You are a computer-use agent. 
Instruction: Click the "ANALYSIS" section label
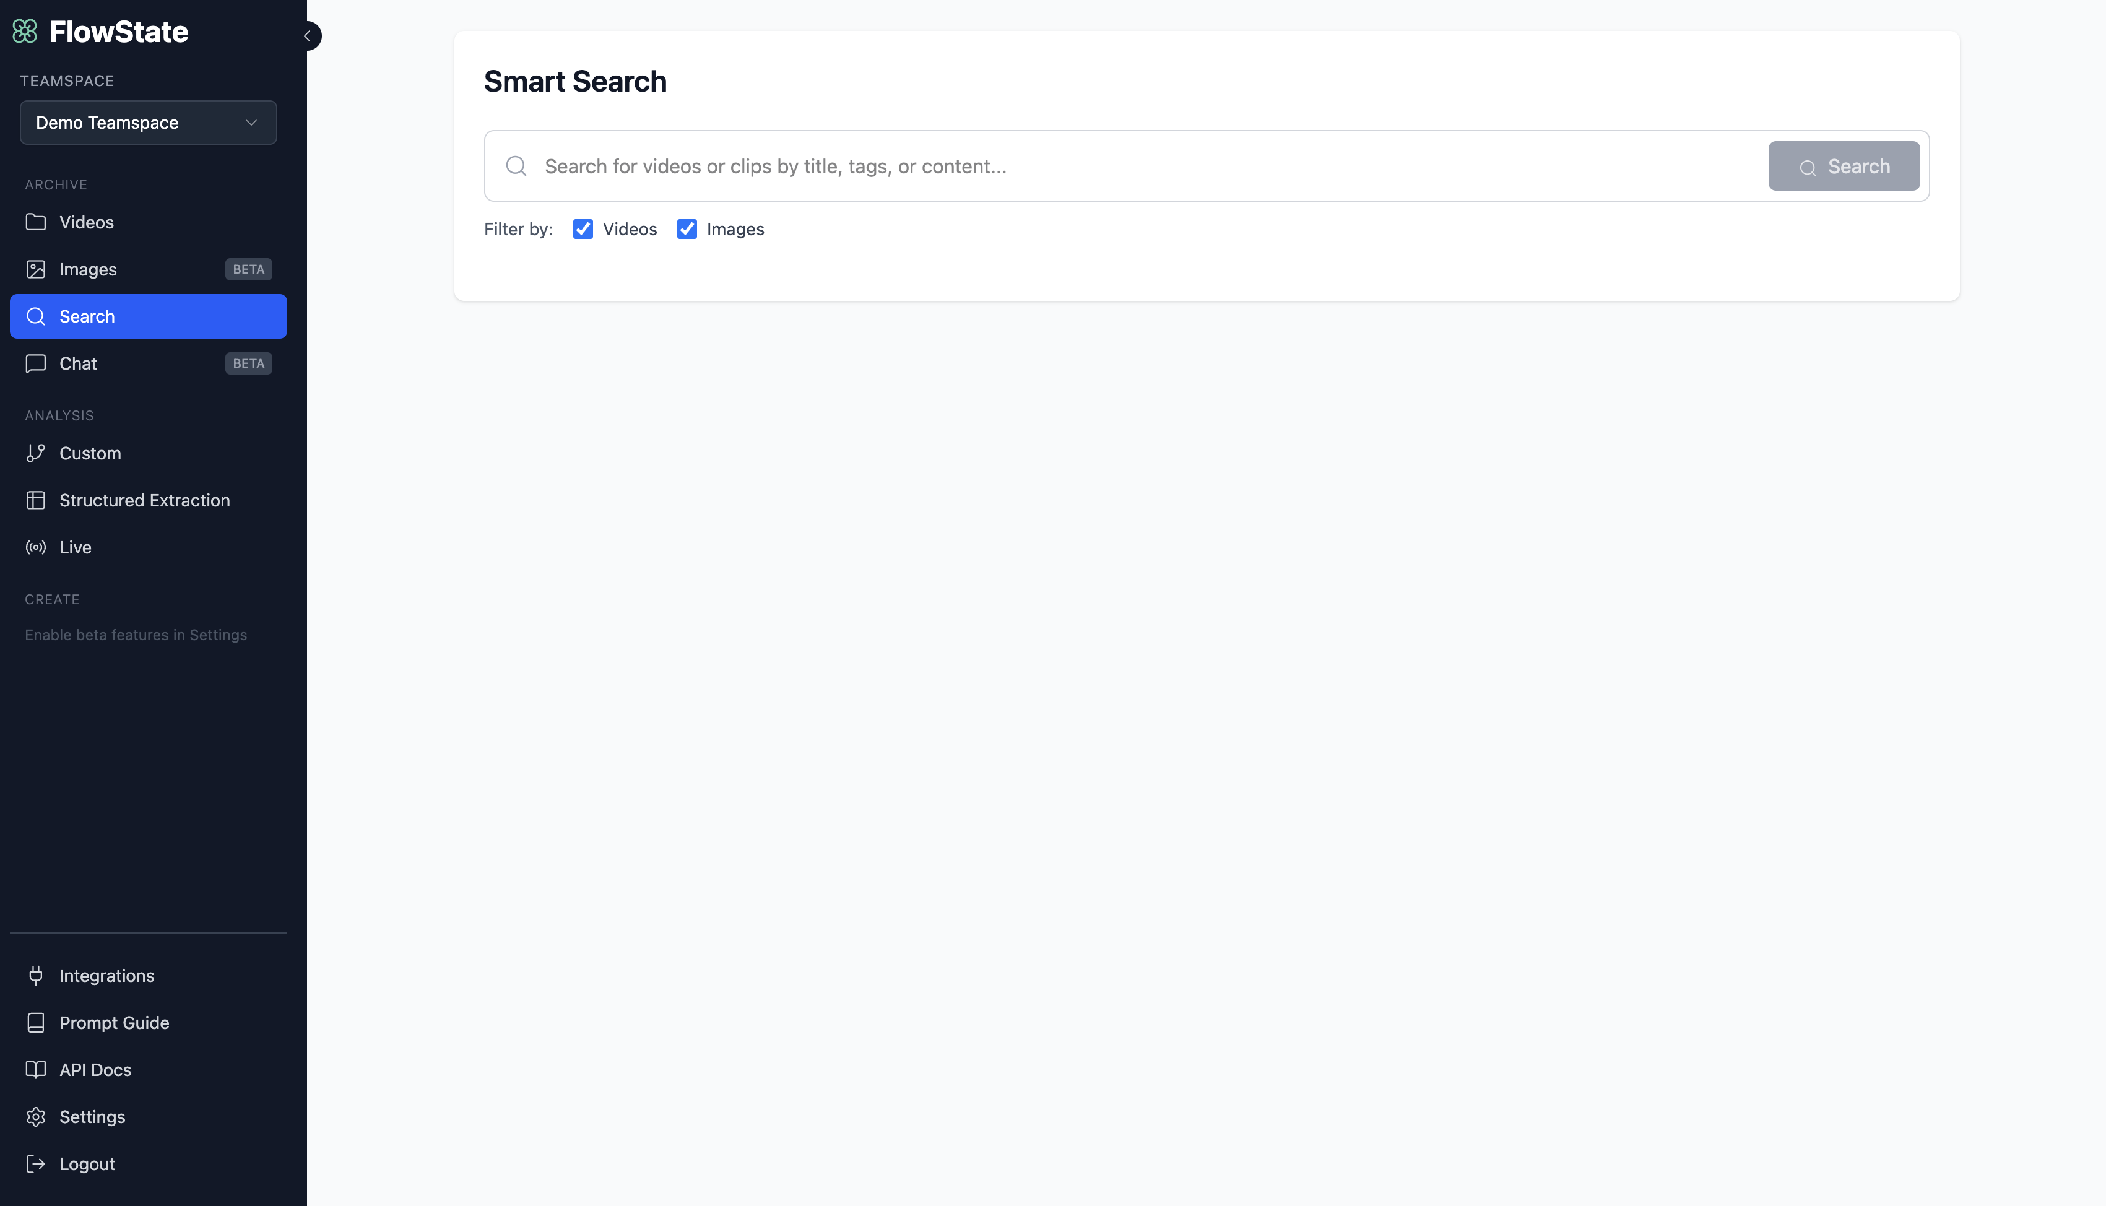(x=59, y=416)
